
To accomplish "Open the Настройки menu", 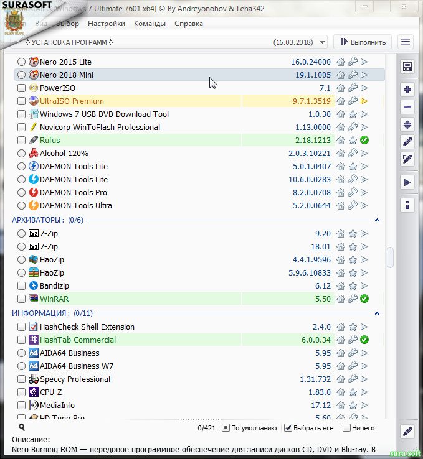I will pos(107,24).
